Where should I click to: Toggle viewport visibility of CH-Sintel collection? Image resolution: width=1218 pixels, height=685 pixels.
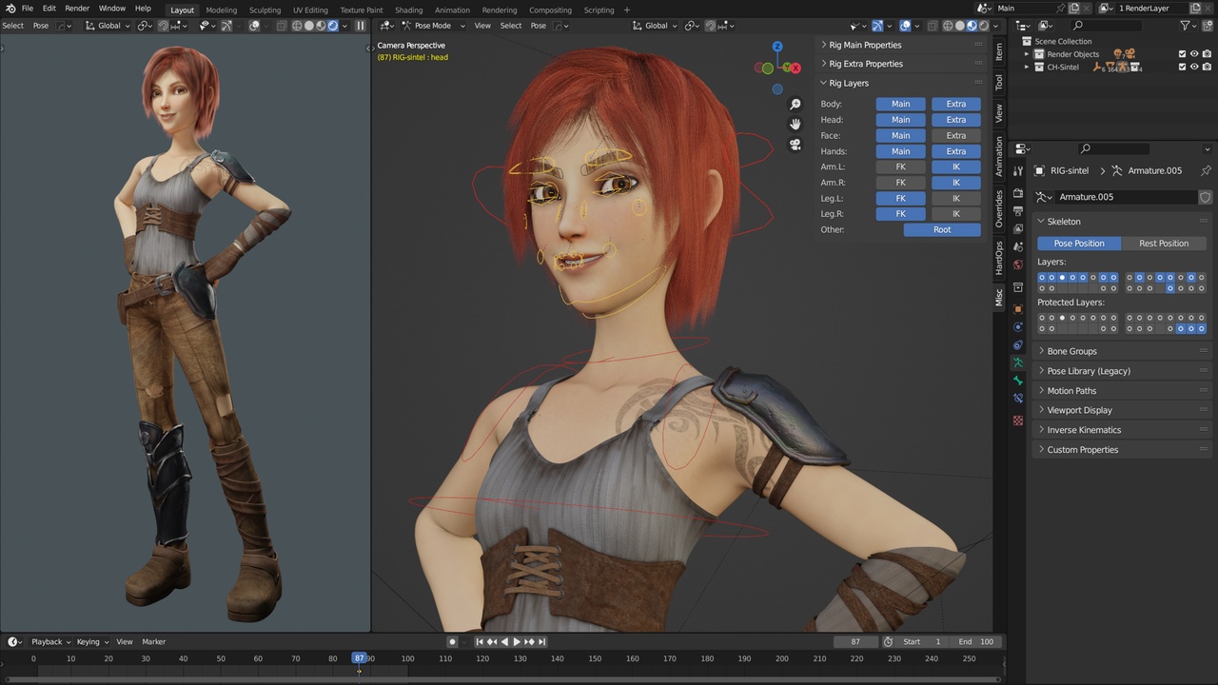[1195, 67]
